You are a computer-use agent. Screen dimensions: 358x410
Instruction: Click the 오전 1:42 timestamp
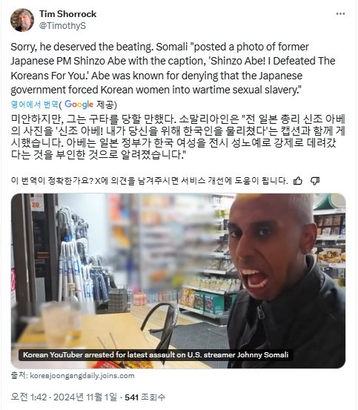30,397
